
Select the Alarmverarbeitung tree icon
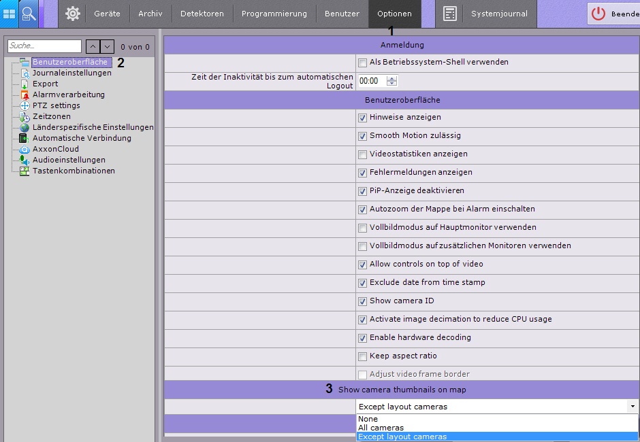coord(25,95)
